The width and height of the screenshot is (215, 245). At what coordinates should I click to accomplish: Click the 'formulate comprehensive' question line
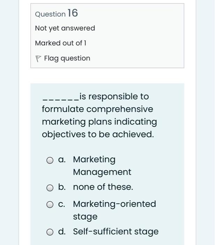97,109
